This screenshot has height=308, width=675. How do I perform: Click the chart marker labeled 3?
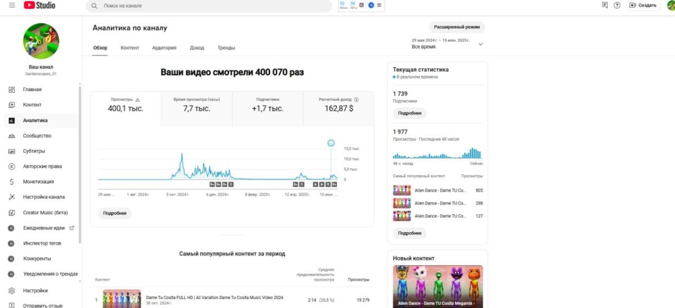pyautogui.click(x=231, y=184)
